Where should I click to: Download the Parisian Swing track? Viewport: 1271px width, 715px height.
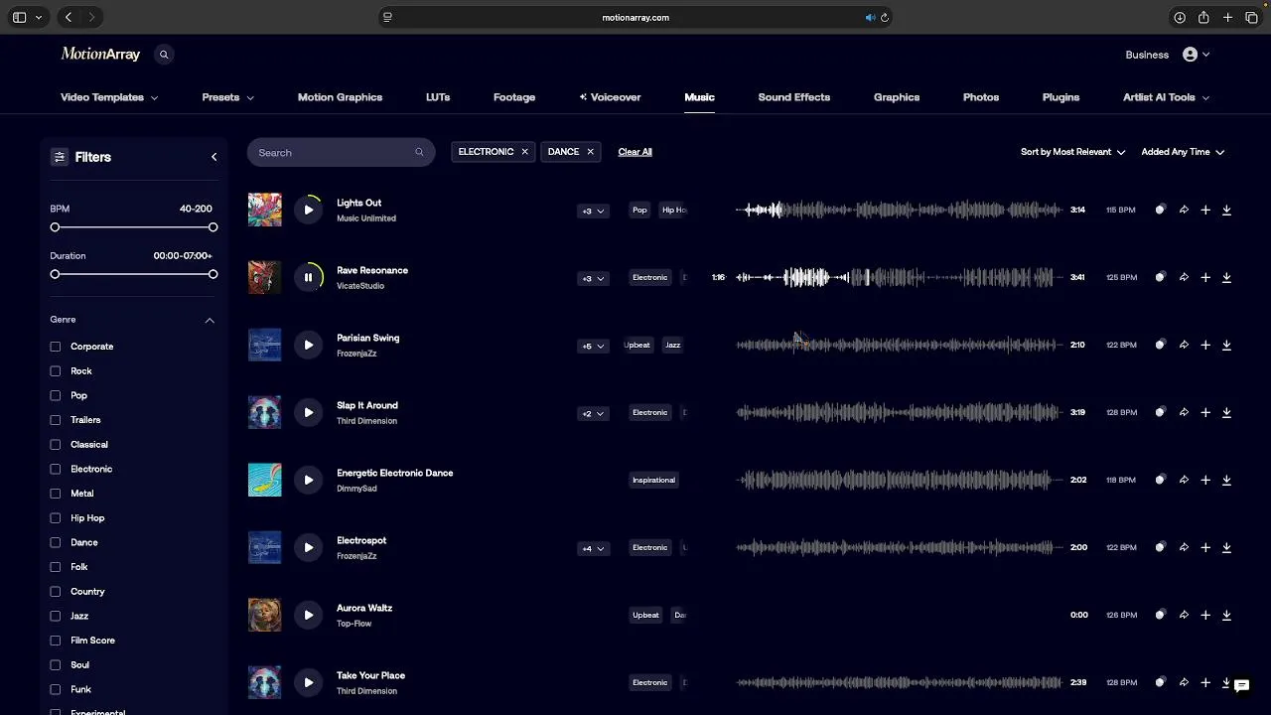1226,345
